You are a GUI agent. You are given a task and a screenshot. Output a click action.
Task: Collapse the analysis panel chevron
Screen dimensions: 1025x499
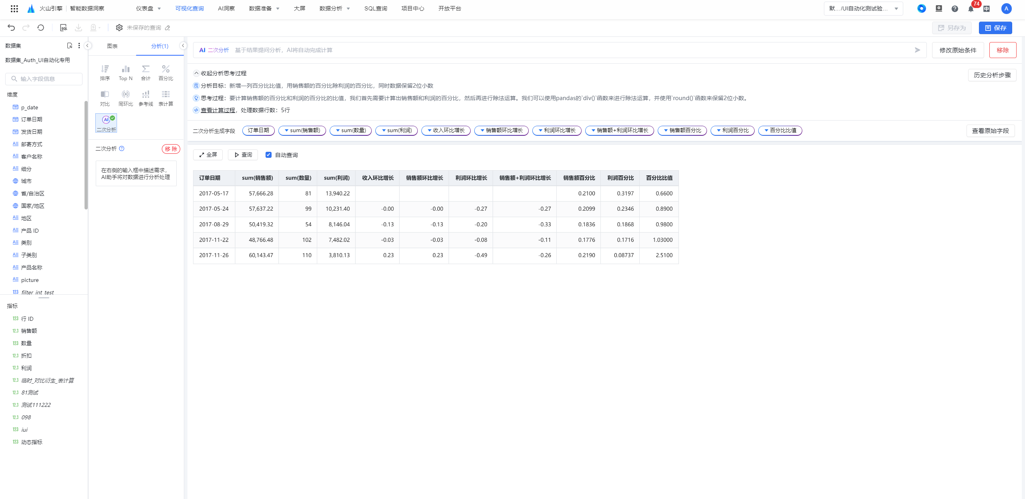[183, 46]
